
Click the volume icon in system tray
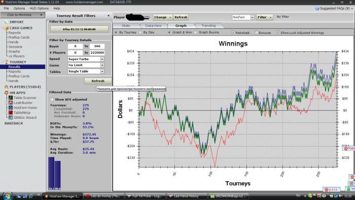point(341,196)
